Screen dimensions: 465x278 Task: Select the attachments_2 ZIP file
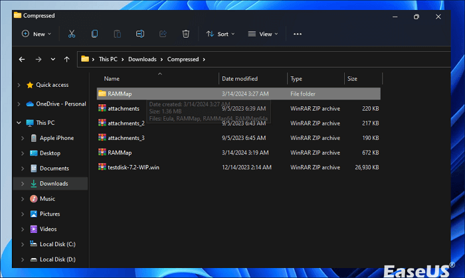126,123
